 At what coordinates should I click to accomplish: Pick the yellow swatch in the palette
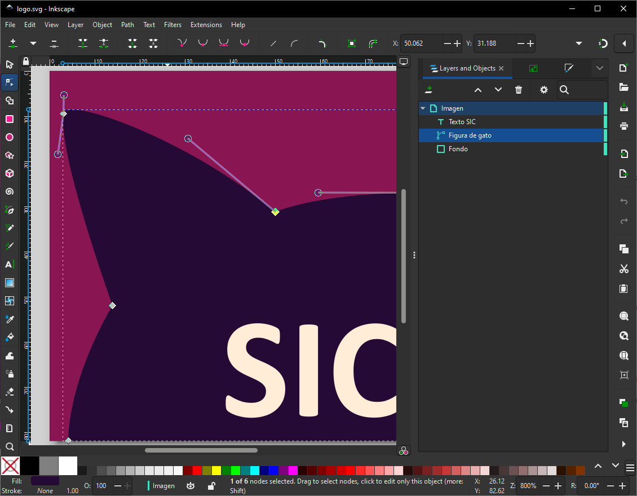click(x=216, y=471)
